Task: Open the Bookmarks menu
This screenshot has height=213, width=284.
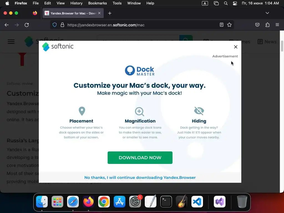Action: (x=97, y=3)
